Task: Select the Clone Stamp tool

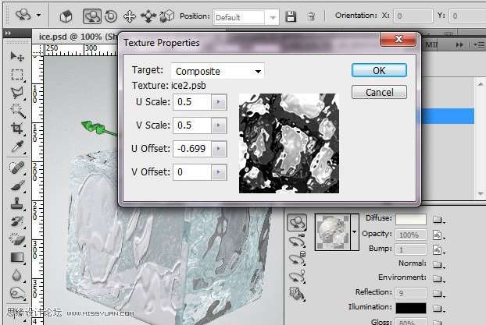Action: click(16, 203)
